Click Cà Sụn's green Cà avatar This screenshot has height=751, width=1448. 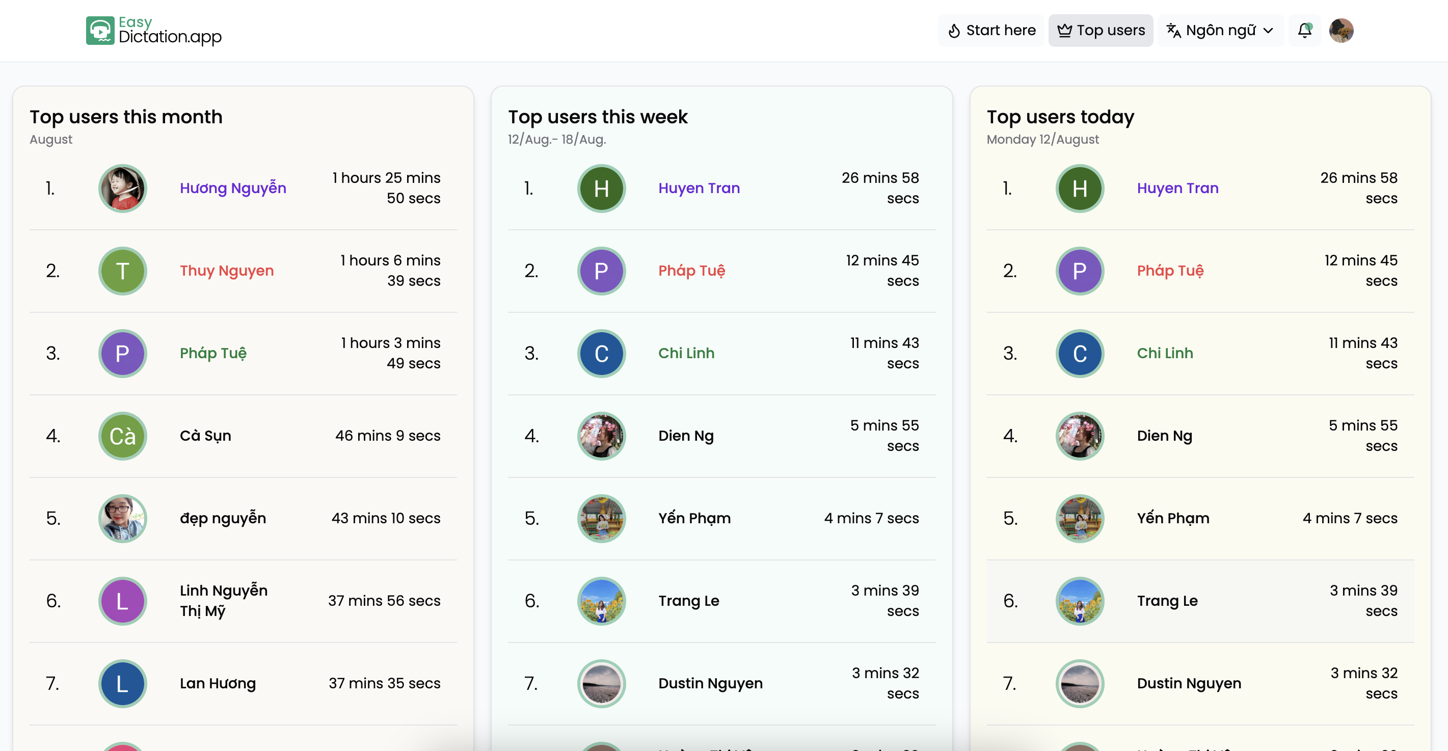point(123,436)
